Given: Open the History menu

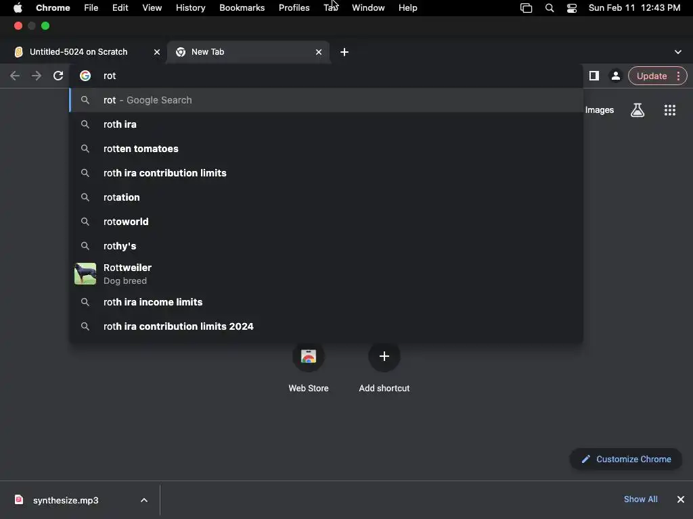Looking at the screenshot, I should [190, 8].
